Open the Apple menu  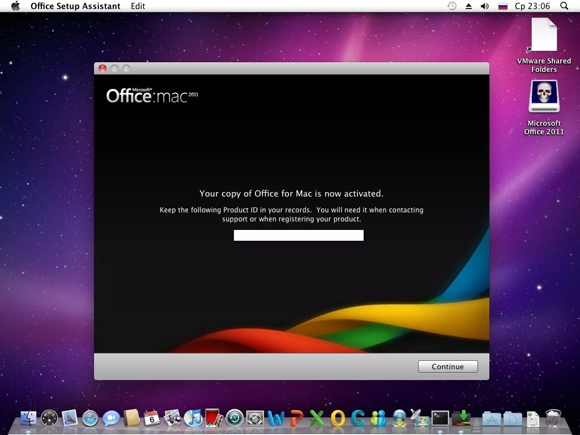click(x=15, y=6)
